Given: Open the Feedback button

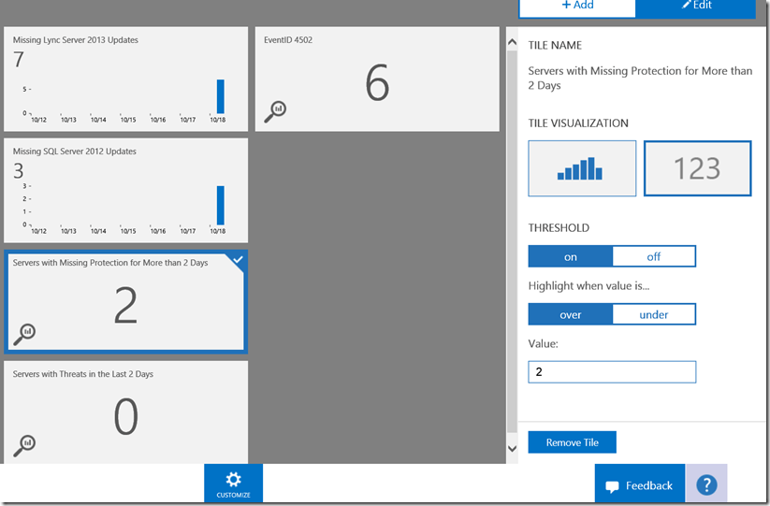Looking at the screenshot, I should [639, 485].
